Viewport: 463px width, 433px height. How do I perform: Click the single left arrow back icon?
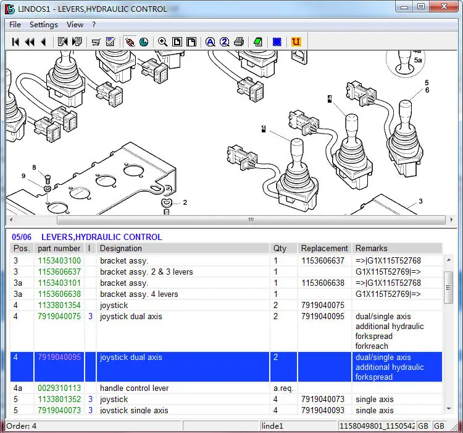tap(43, 42)
